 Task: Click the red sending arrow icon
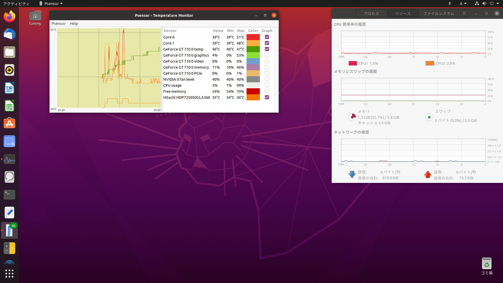[428, 175]
